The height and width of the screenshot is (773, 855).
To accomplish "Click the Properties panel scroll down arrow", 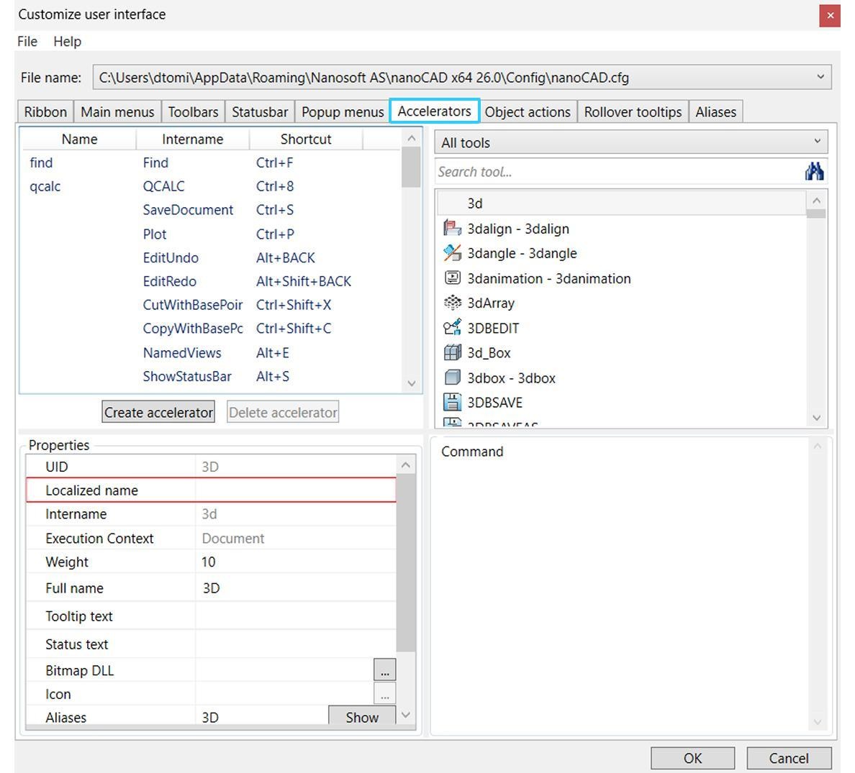I will (x=405, y=714).
